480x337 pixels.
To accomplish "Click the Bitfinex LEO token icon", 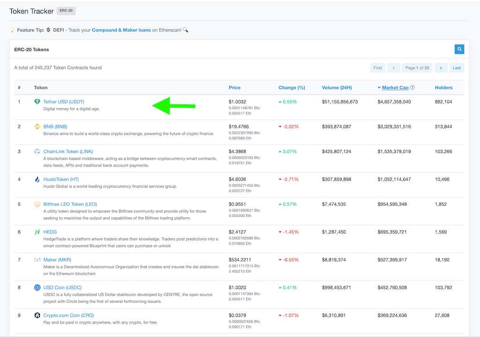I will [x=38, y=204].
